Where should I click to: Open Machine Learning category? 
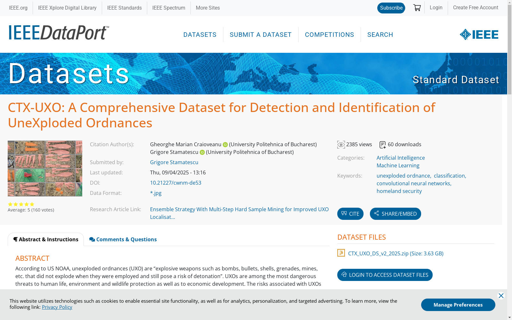click(x=398, y=165)
